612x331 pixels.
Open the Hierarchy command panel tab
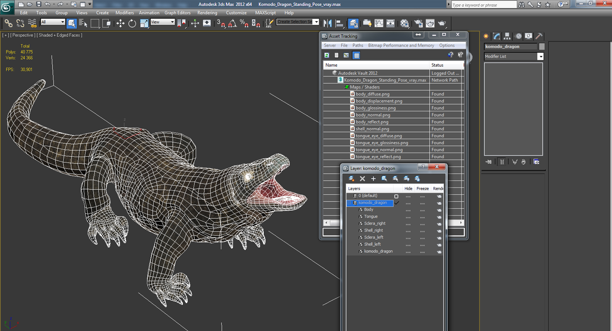(x=507, y=36)
